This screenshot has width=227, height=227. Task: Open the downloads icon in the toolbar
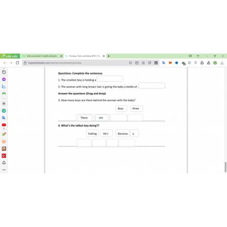(x=222, y=63)
